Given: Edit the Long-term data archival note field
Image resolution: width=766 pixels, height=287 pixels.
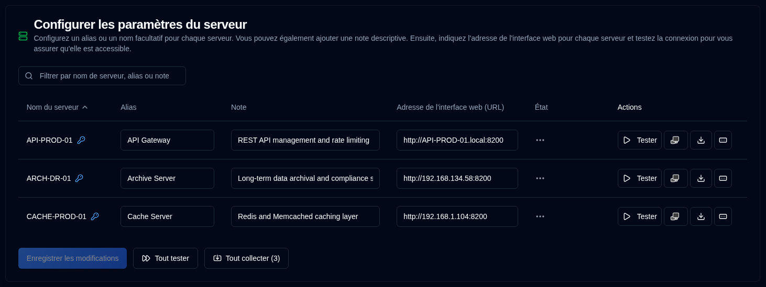Looking at the screenshot, I should coord(305,178).
